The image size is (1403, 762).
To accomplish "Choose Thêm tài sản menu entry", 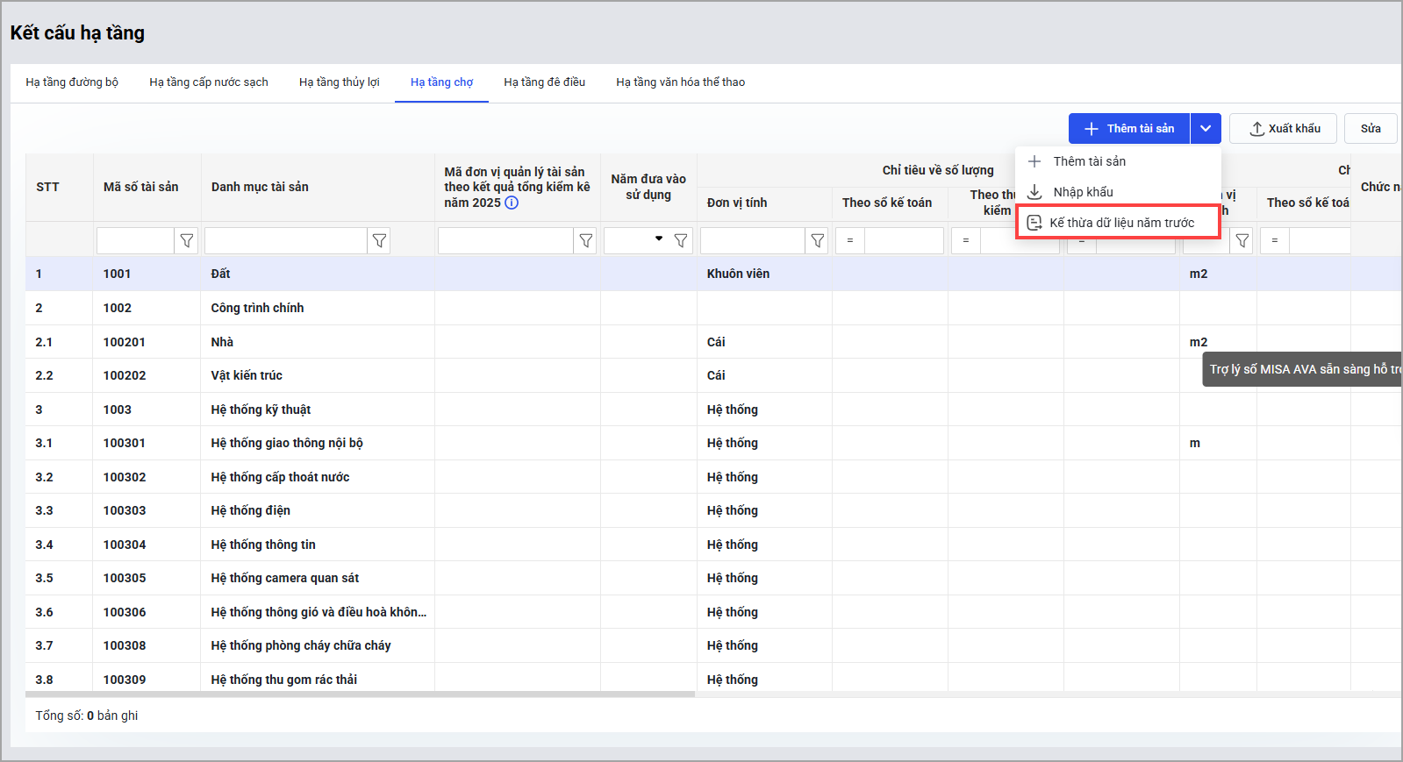I will point(1089,161).
